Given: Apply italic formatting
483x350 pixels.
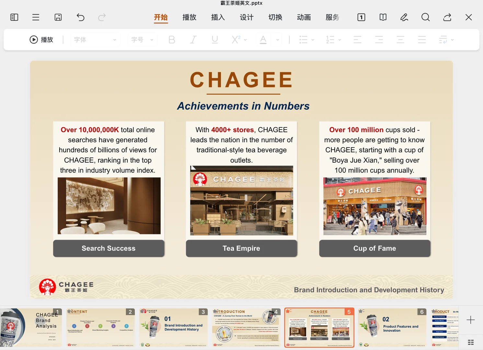Looking at the screenshot, I should pos(193,40).
